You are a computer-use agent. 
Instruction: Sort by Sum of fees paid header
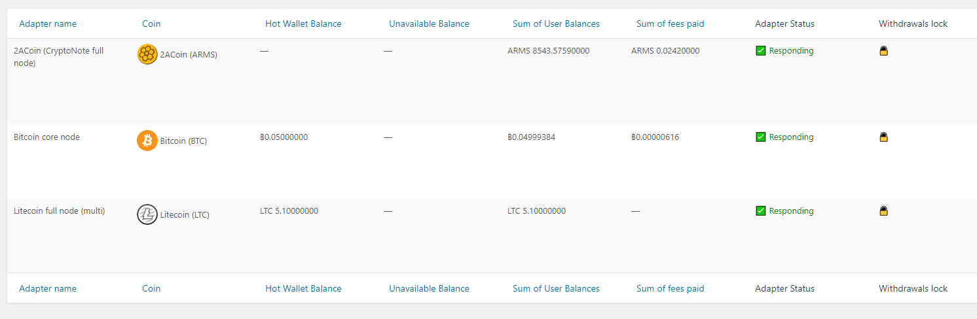(x=671, y=24)
